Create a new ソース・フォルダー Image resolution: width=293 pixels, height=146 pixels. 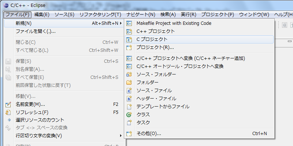point(199,74)
